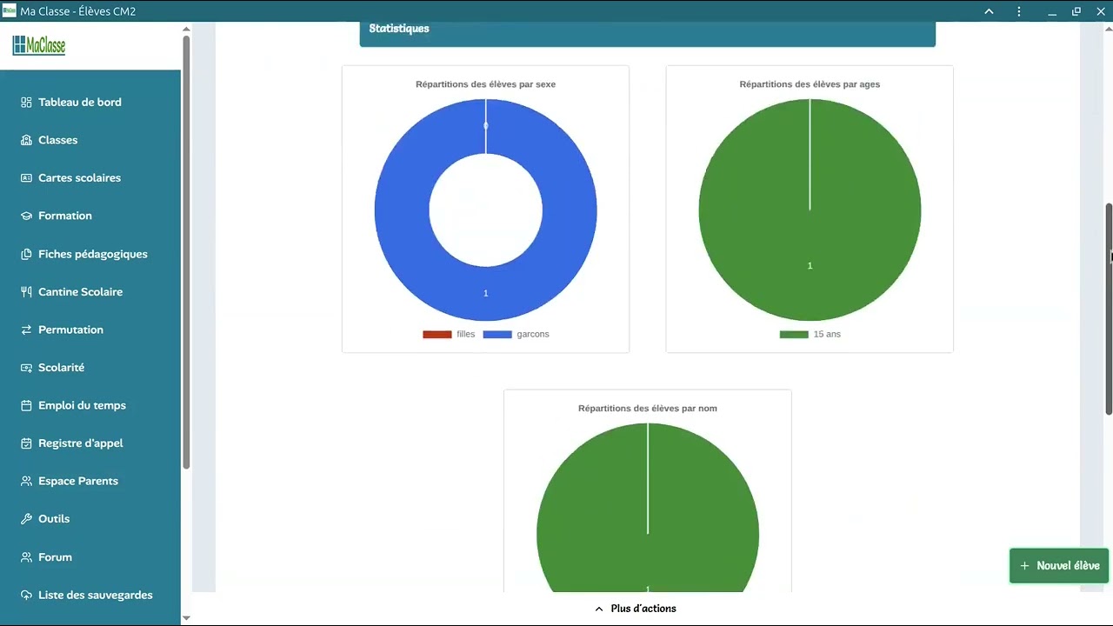Click the MaClasse logo in the sidebar
1113x626 pixels.
39,45
